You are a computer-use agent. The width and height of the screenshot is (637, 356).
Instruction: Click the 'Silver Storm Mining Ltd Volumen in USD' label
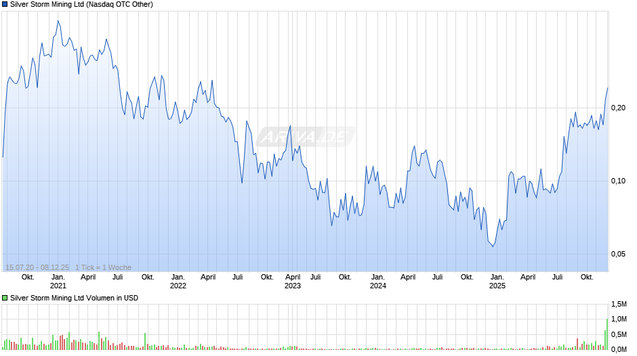[75, 298]
